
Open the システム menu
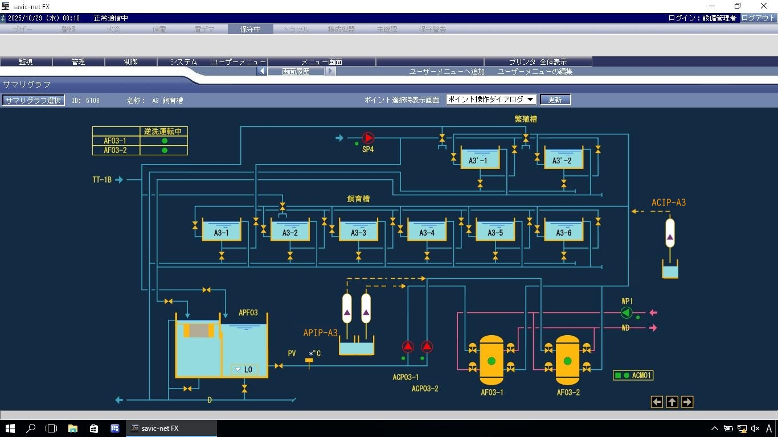183,61
